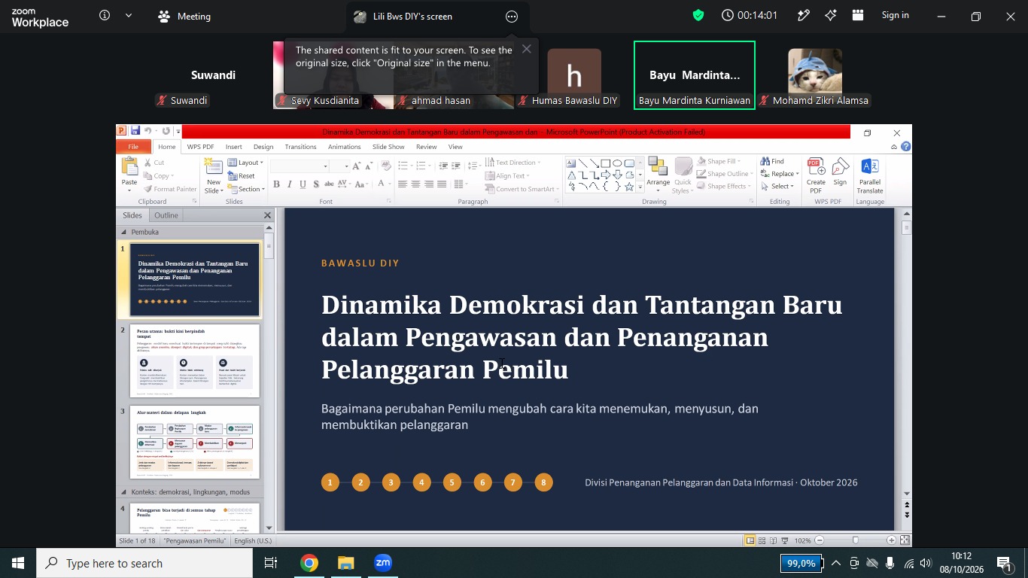1028x578 pixels.
Task: Open the PowerPoint File menu button
Action: point(133,147)
